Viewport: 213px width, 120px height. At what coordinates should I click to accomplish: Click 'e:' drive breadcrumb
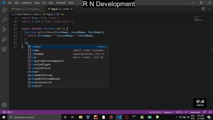[x=13, y=14]
